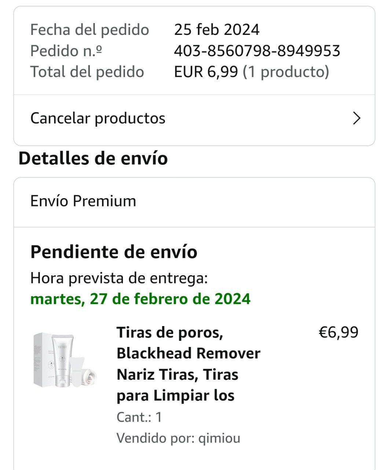Screen dimensions: 388x470
Task: Click the seller name qimiou
Action: tap(219, 438)
